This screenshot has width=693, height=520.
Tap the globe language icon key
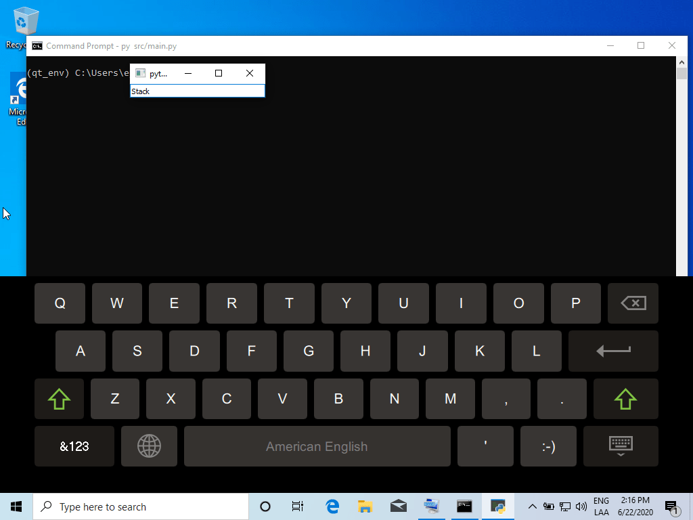click(x=149, y=446)
